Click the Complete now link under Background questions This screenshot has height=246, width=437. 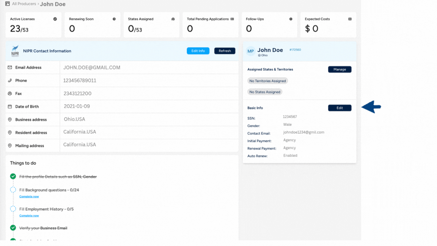coord(29,196)
